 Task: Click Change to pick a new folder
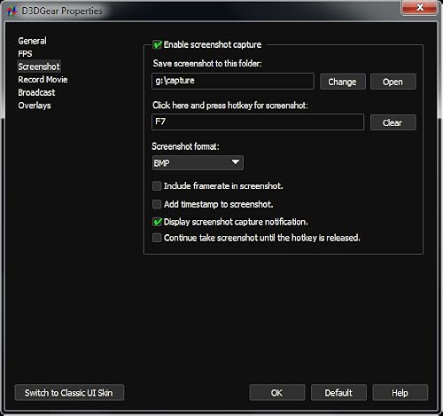pyautogui.click(x=343, y=82)
